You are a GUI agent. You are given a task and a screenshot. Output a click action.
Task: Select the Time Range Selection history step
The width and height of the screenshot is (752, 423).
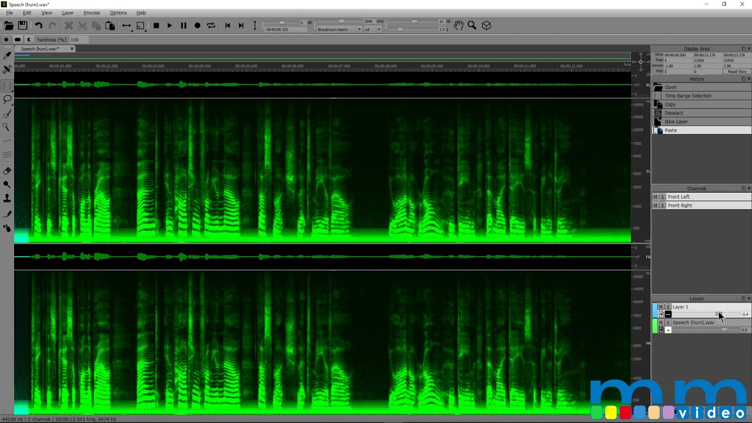(x=702, y=96)
